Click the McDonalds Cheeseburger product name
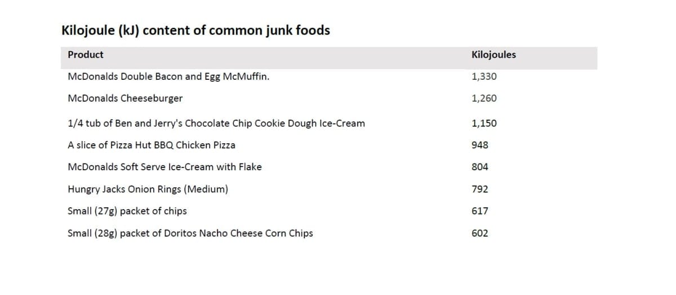This screenshot has height=295, width=676. point(125,98)
